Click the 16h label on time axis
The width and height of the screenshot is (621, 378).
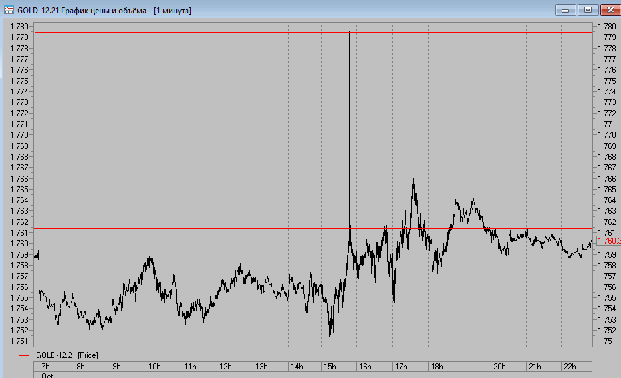tap(365, 367)
